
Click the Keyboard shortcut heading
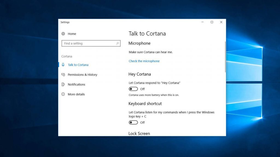point(145,104)
